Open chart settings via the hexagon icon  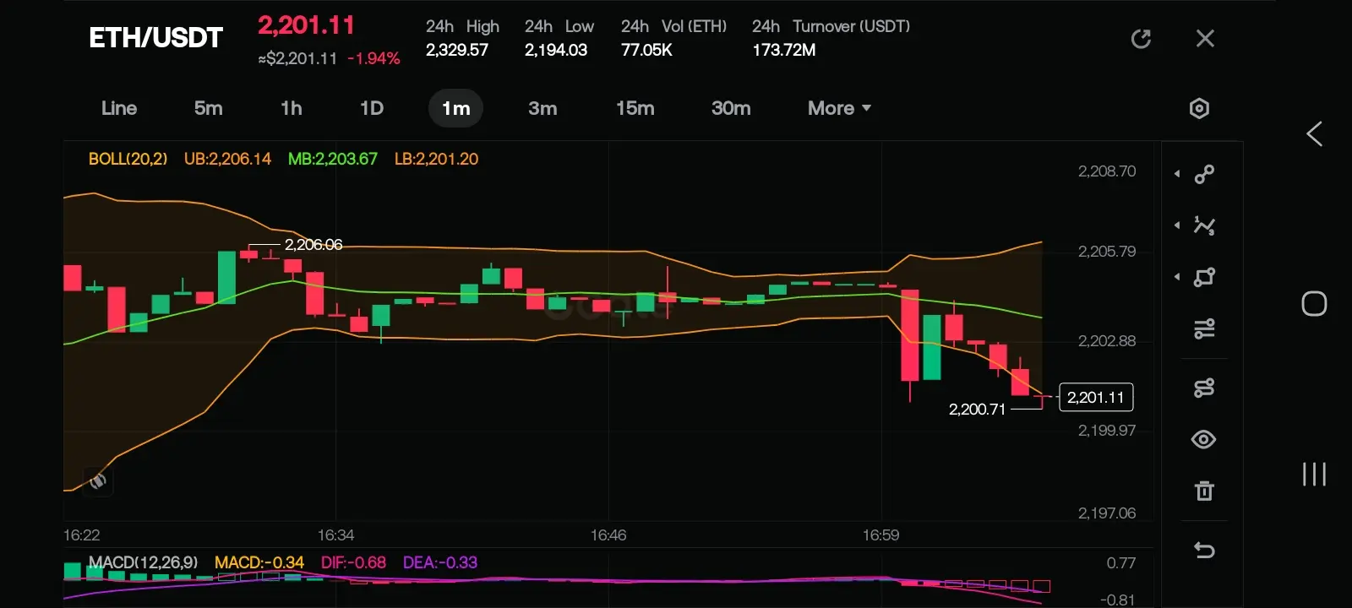tap(1199, 108)
